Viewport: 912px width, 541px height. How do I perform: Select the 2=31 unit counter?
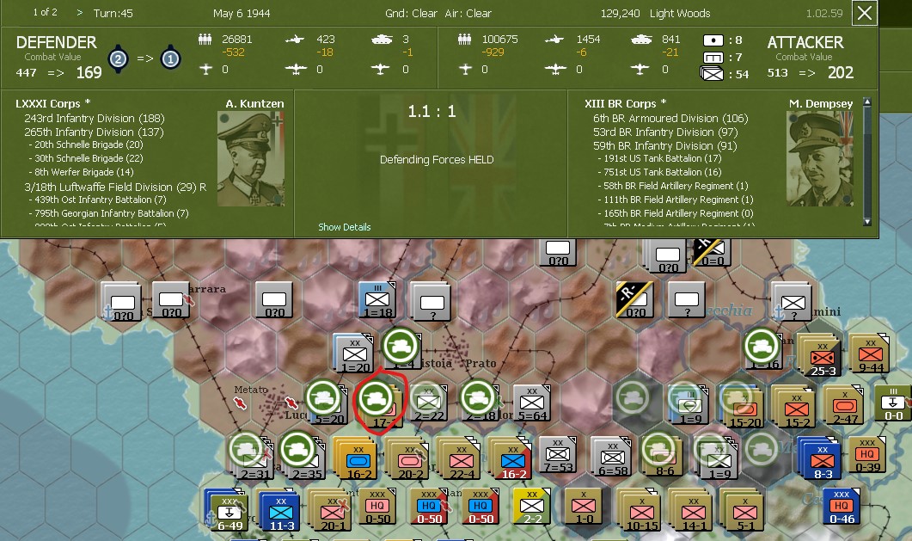tap(252, 458)
